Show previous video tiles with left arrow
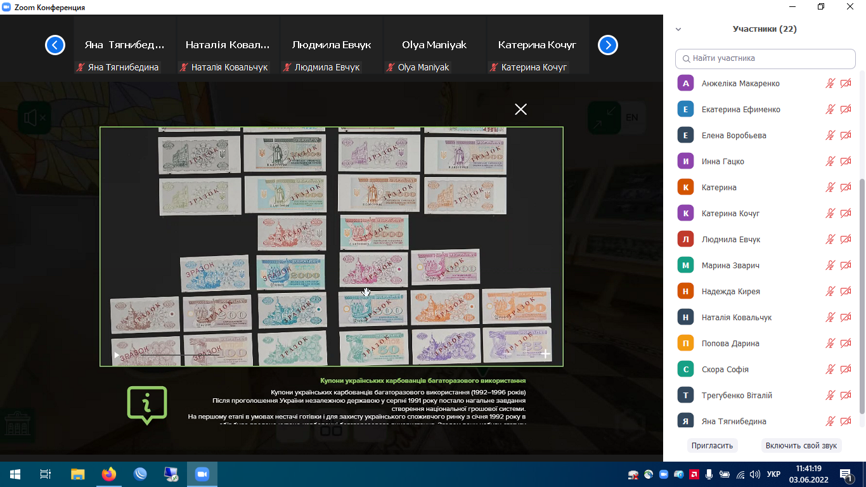The width and height of the screenshot is (866, 487). [55, 45]
